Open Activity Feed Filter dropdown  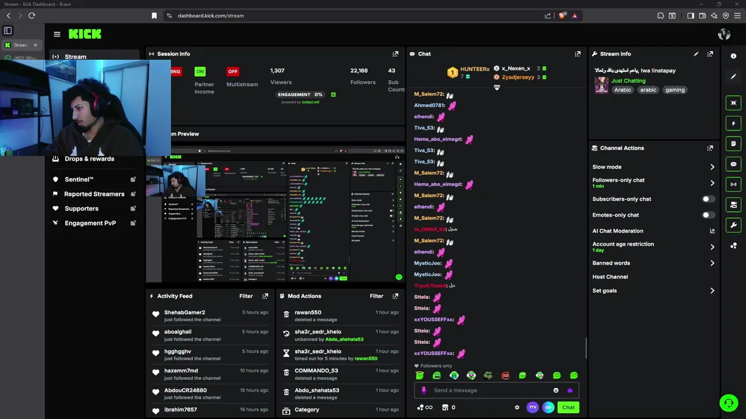pos(246,296)
